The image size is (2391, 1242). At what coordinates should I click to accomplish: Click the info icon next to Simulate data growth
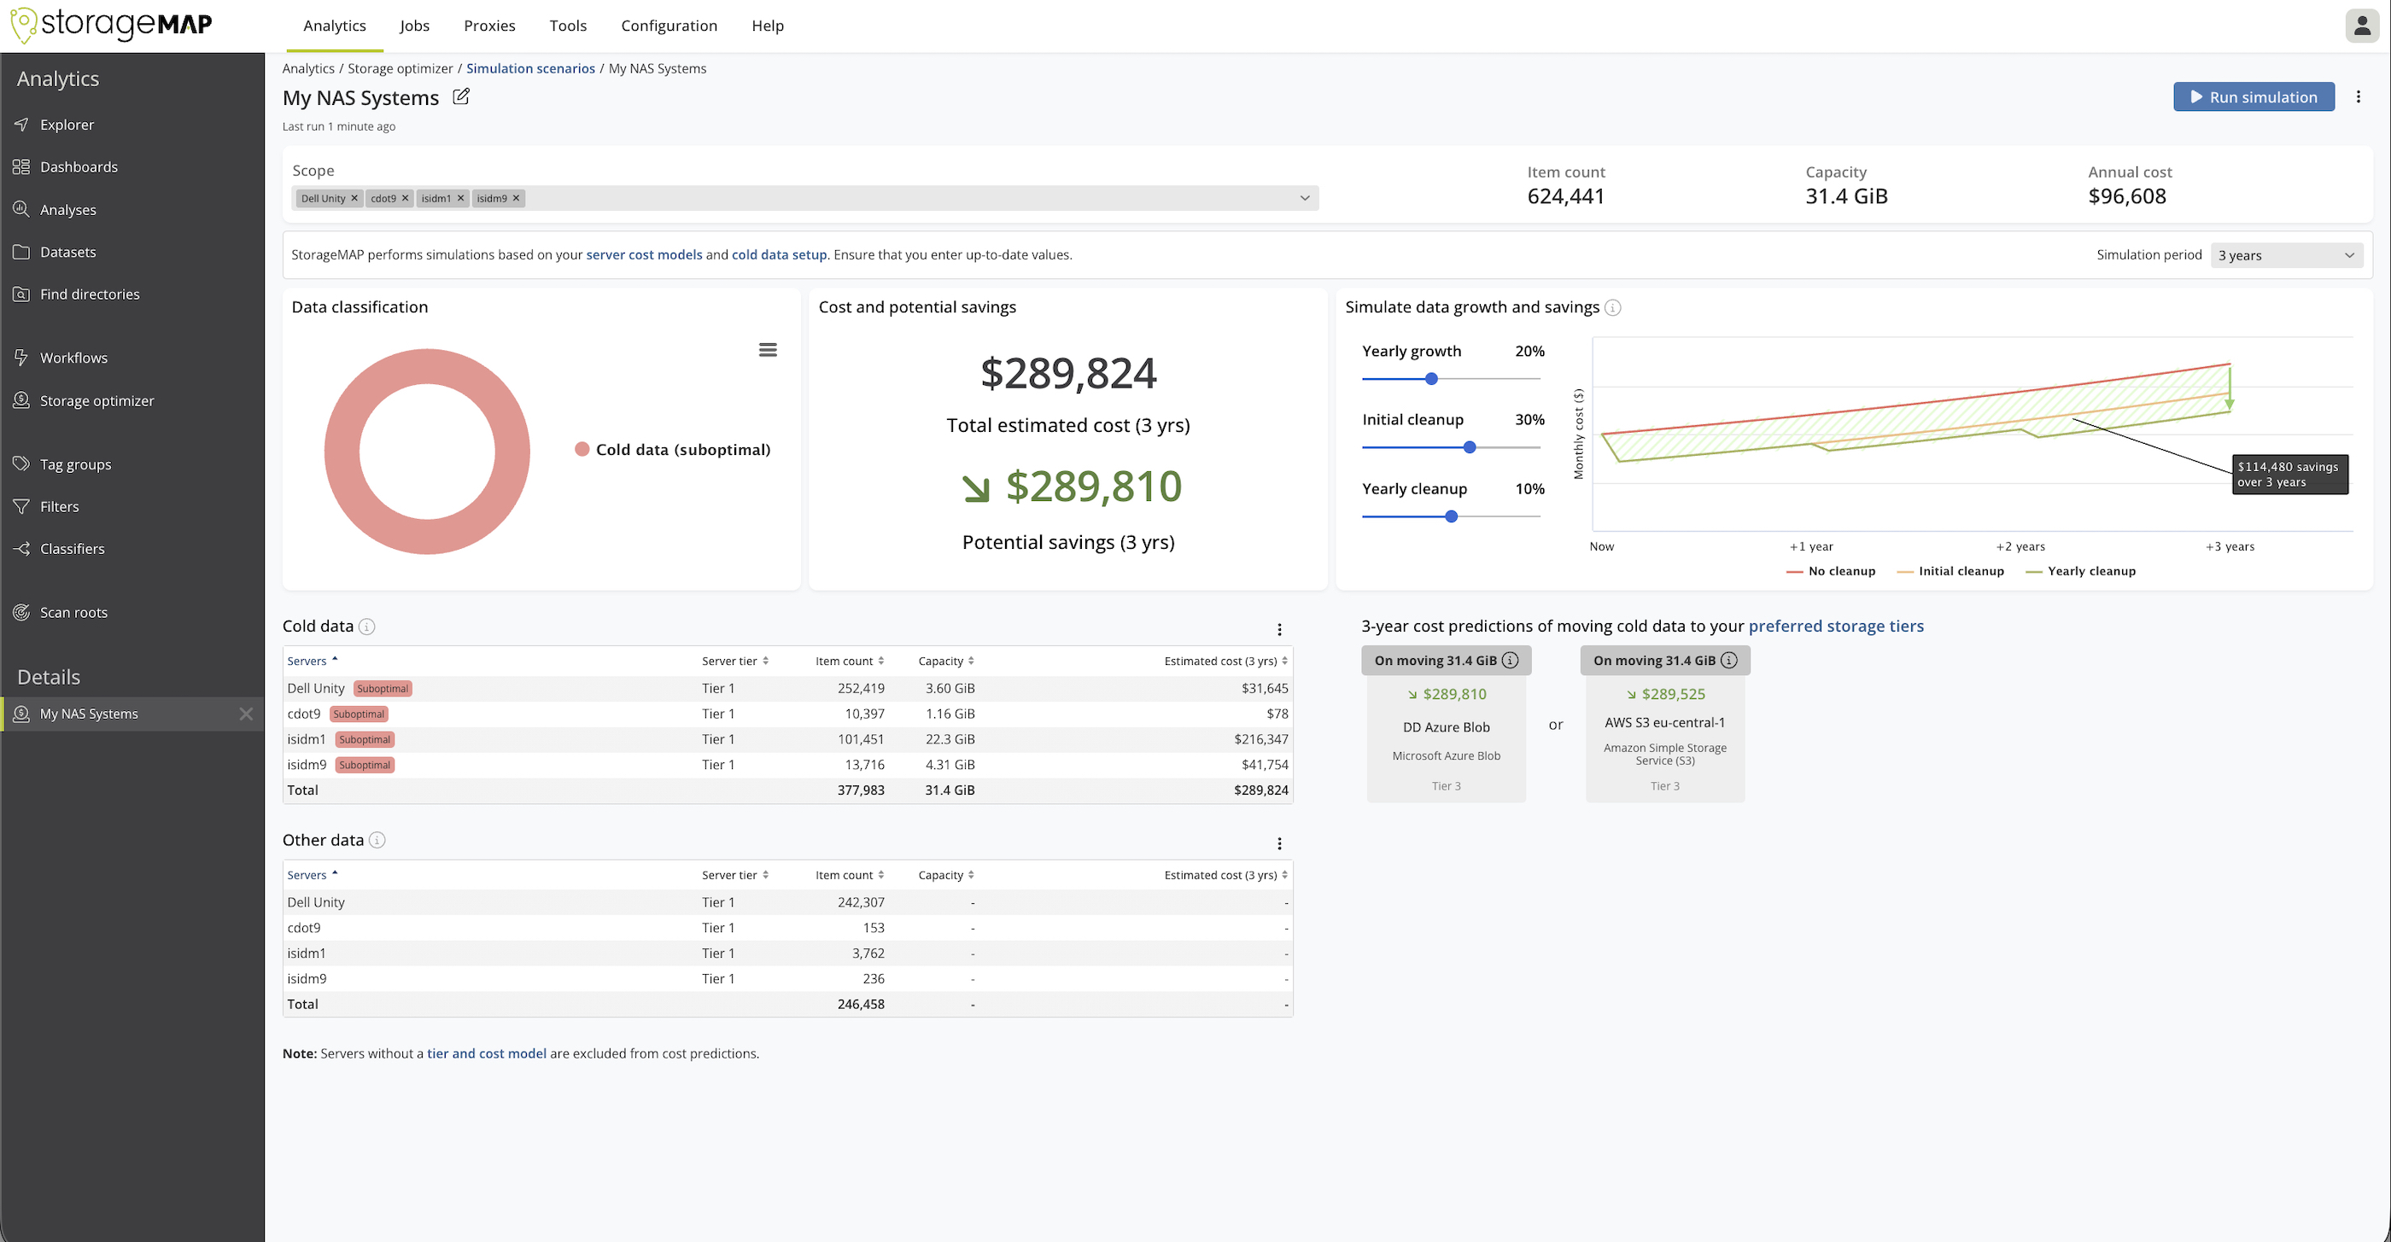pos(1613,307)
